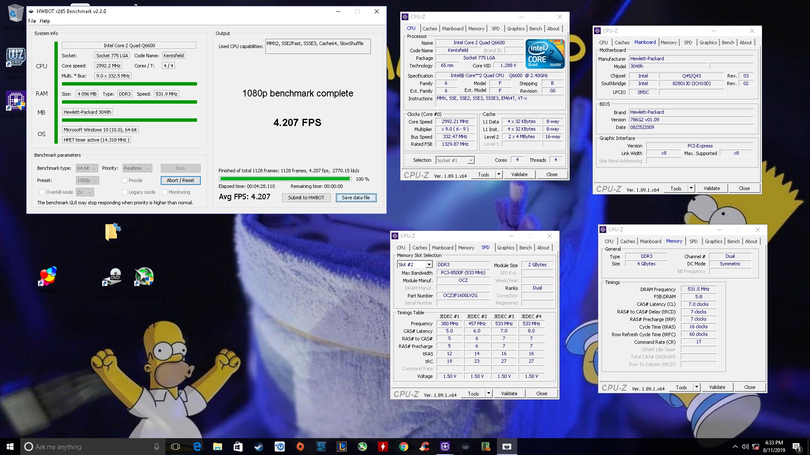Click the OCZ3F1600LV2G part number field

point(463,296)
